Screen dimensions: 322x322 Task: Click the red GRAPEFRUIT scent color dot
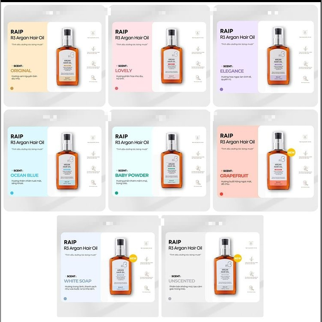click(221, 194)
